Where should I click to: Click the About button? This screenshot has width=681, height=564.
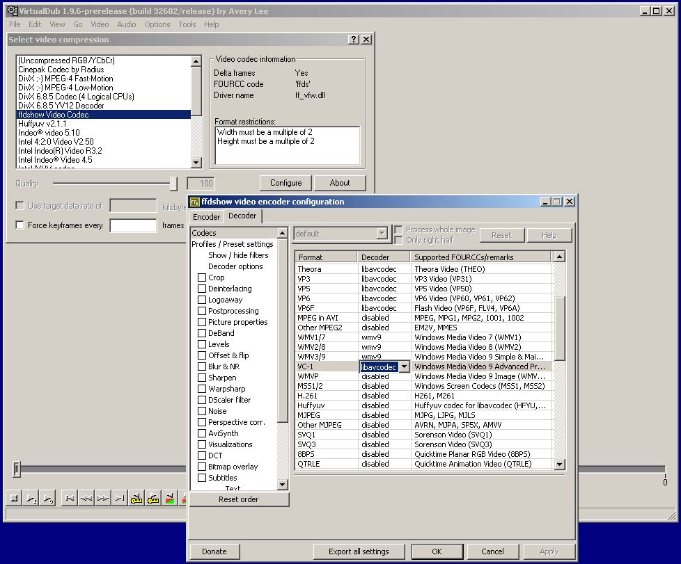pyautogui.click(x=340, y=183)
